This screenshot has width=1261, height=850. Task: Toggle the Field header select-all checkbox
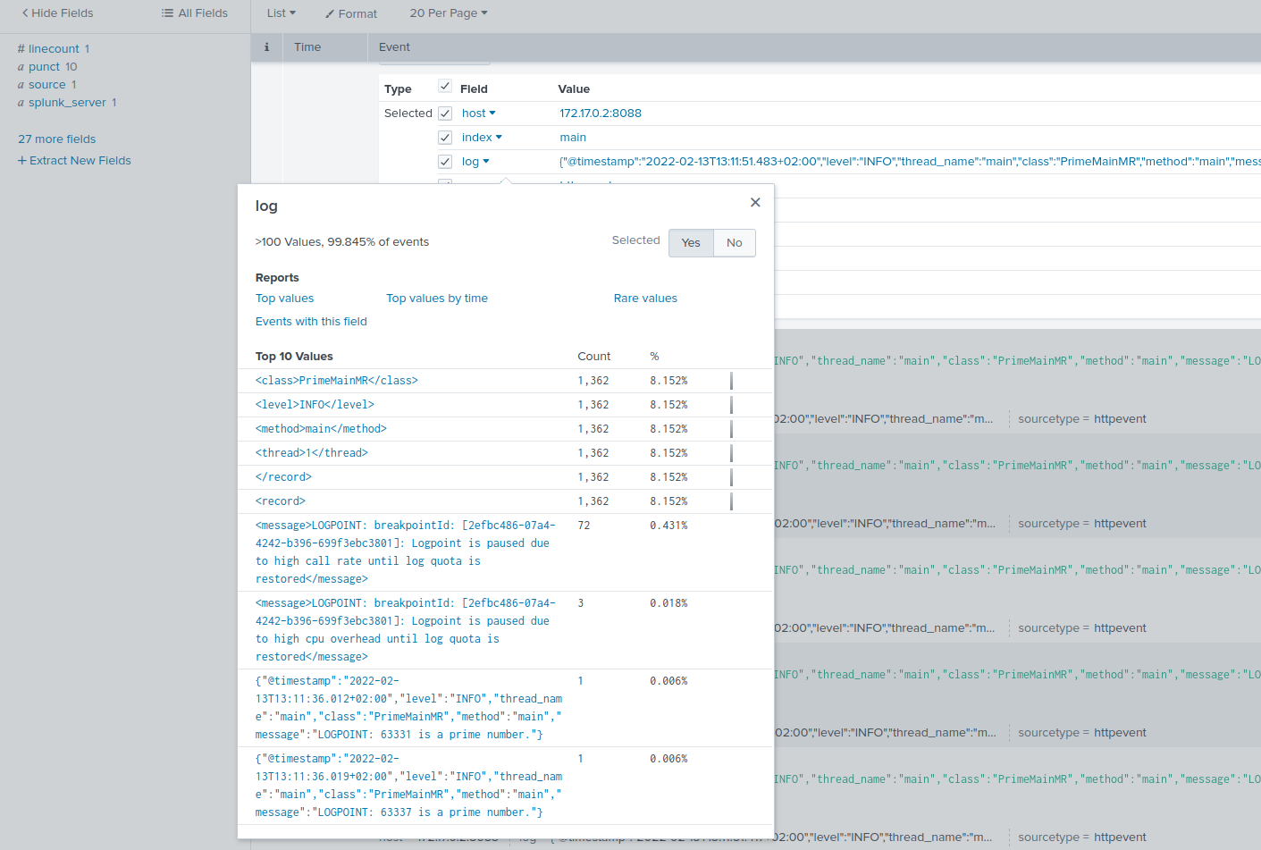445,87
